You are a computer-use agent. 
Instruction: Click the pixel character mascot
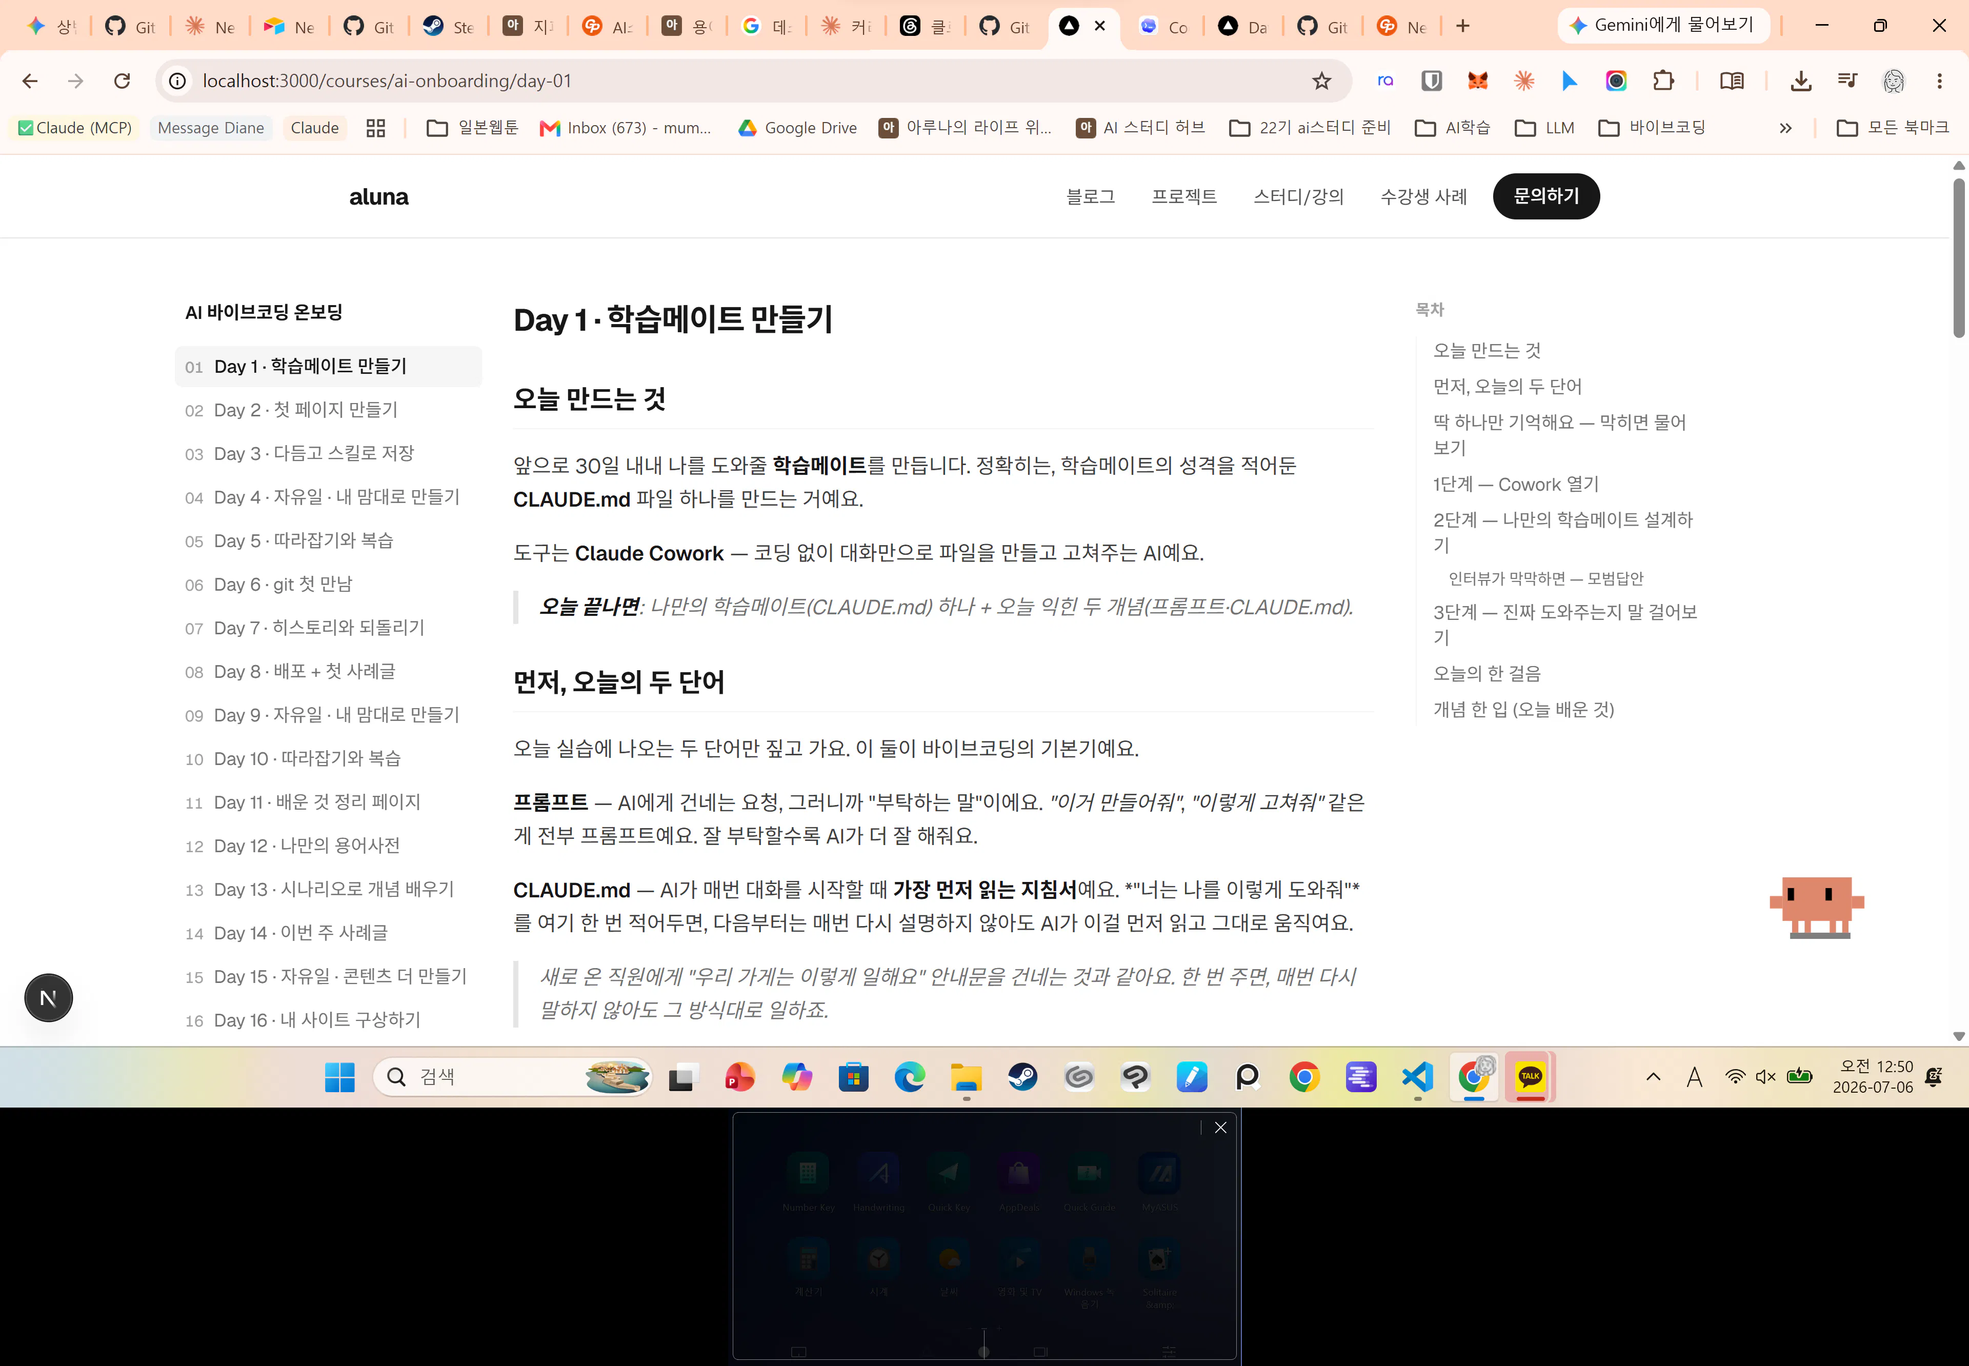1817,907
